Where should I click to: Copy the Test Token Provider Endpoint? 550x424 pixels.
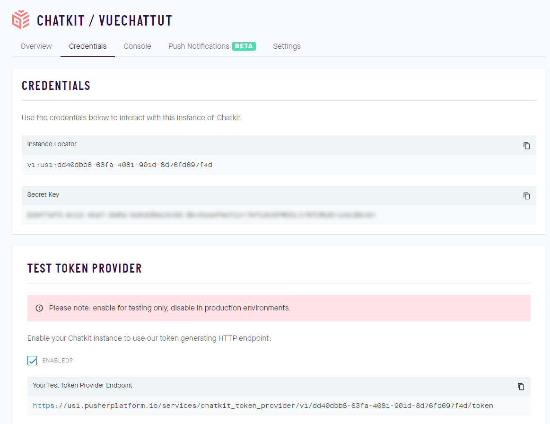click(521, 387)
